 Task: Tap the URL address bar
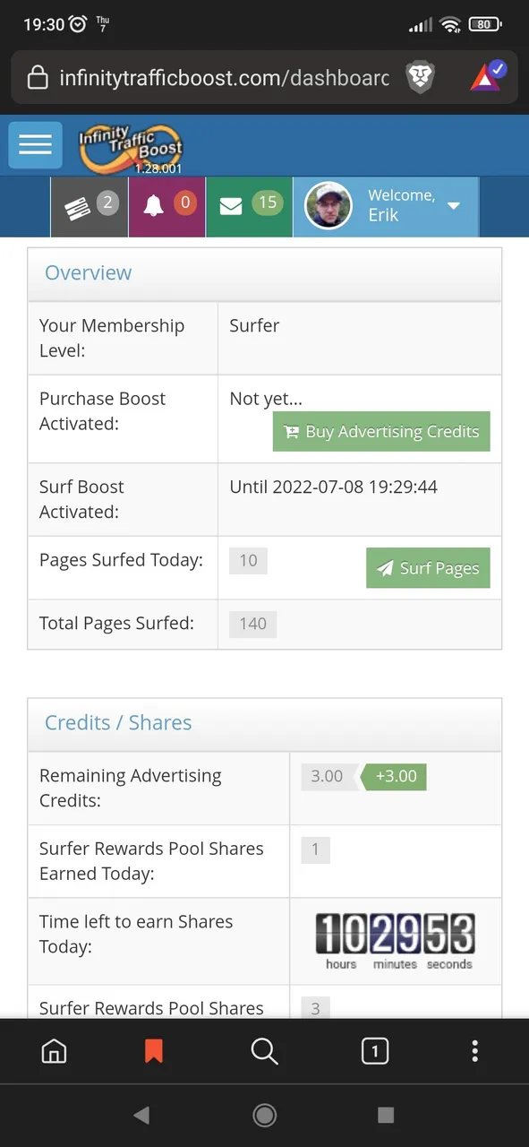pyautogui.click(x=224, y=79)
